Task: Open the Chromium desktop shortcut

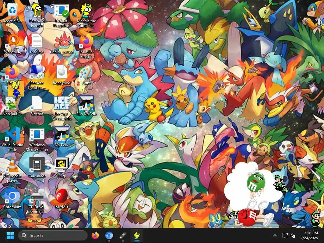Action: coord(12,199)
